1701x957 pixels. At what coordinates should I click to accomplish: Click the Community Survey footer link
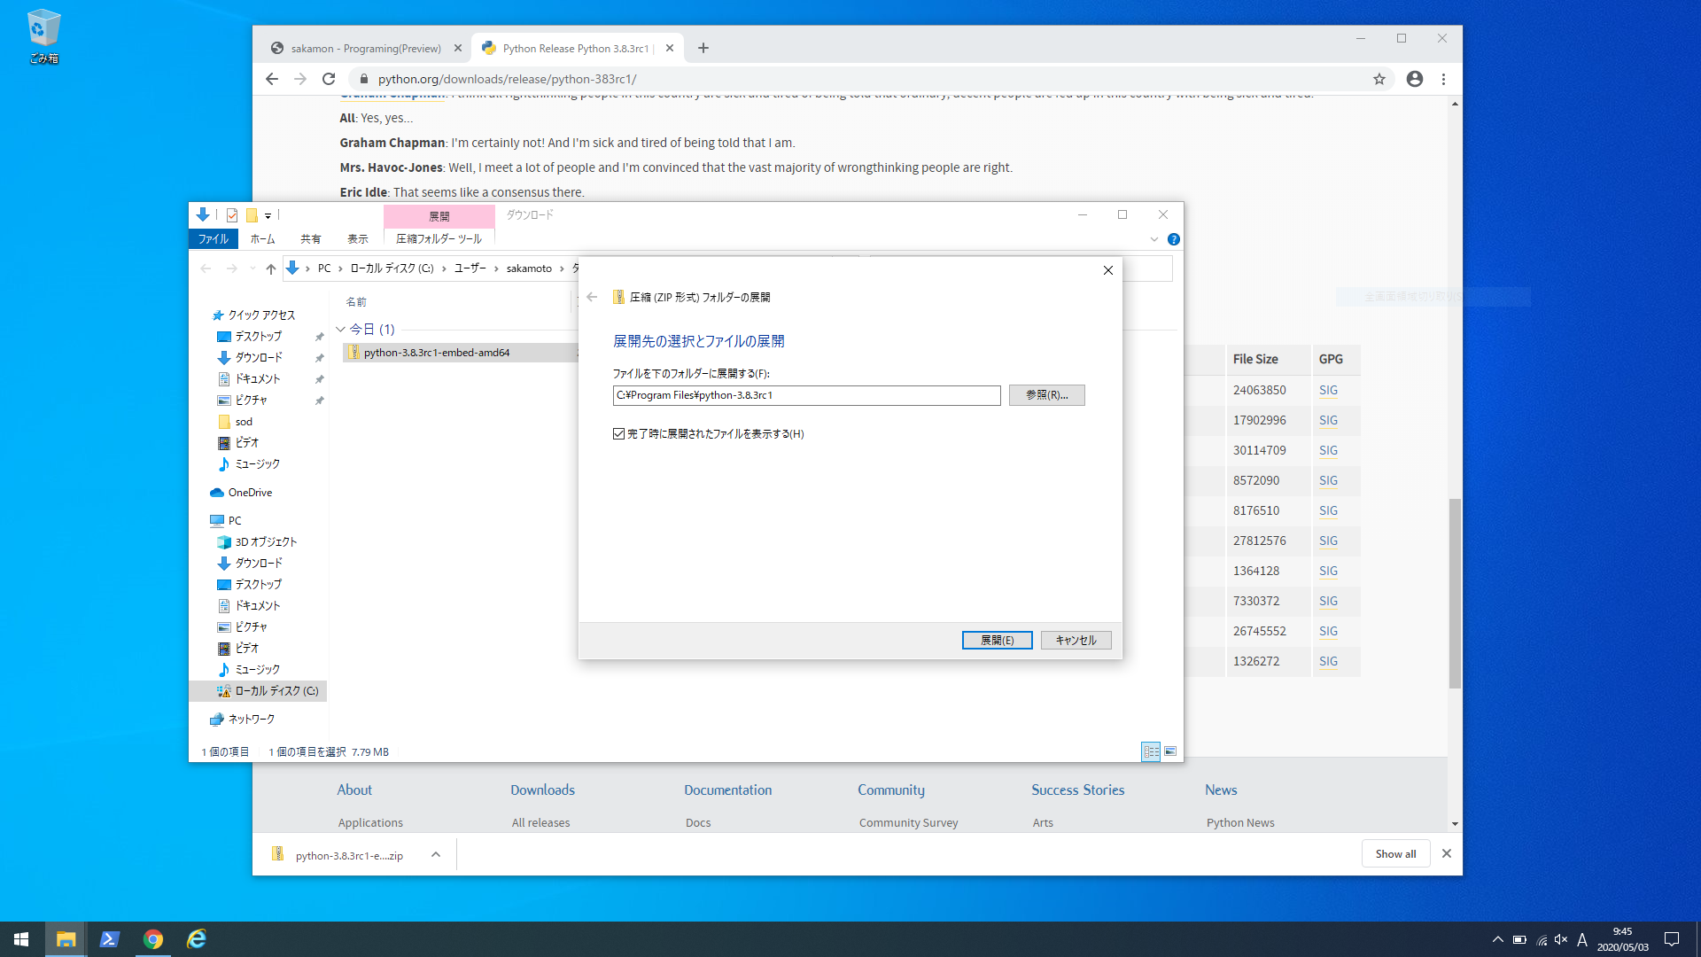tap(908, 822)
